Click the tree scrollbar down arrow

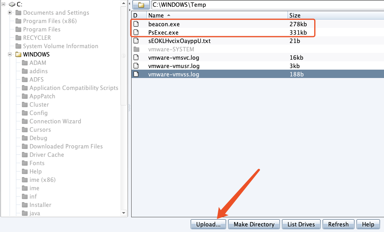point(124,213)
